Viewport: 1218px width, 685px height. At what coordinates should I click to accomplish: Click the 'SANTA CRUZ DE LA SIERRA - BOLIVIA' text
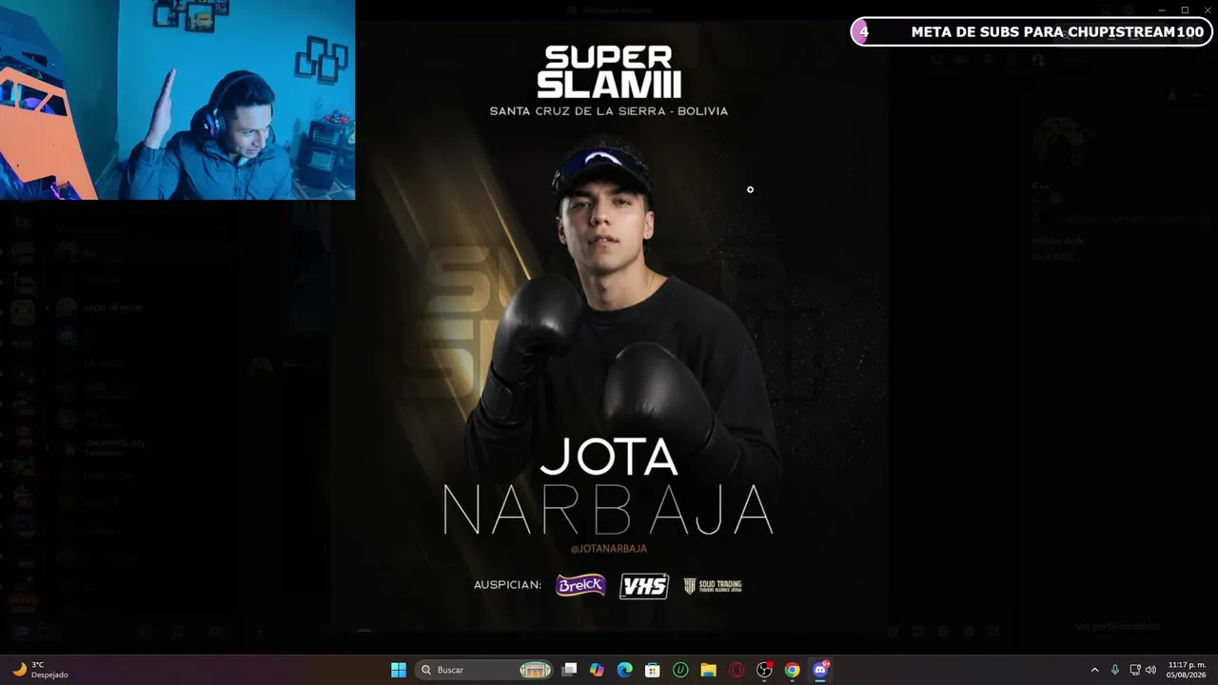609,111
